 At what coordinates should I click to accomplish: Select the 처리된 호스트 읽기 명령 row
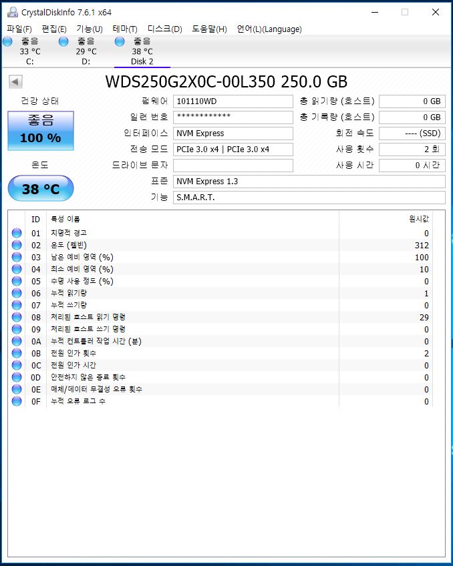click(200, 317)
